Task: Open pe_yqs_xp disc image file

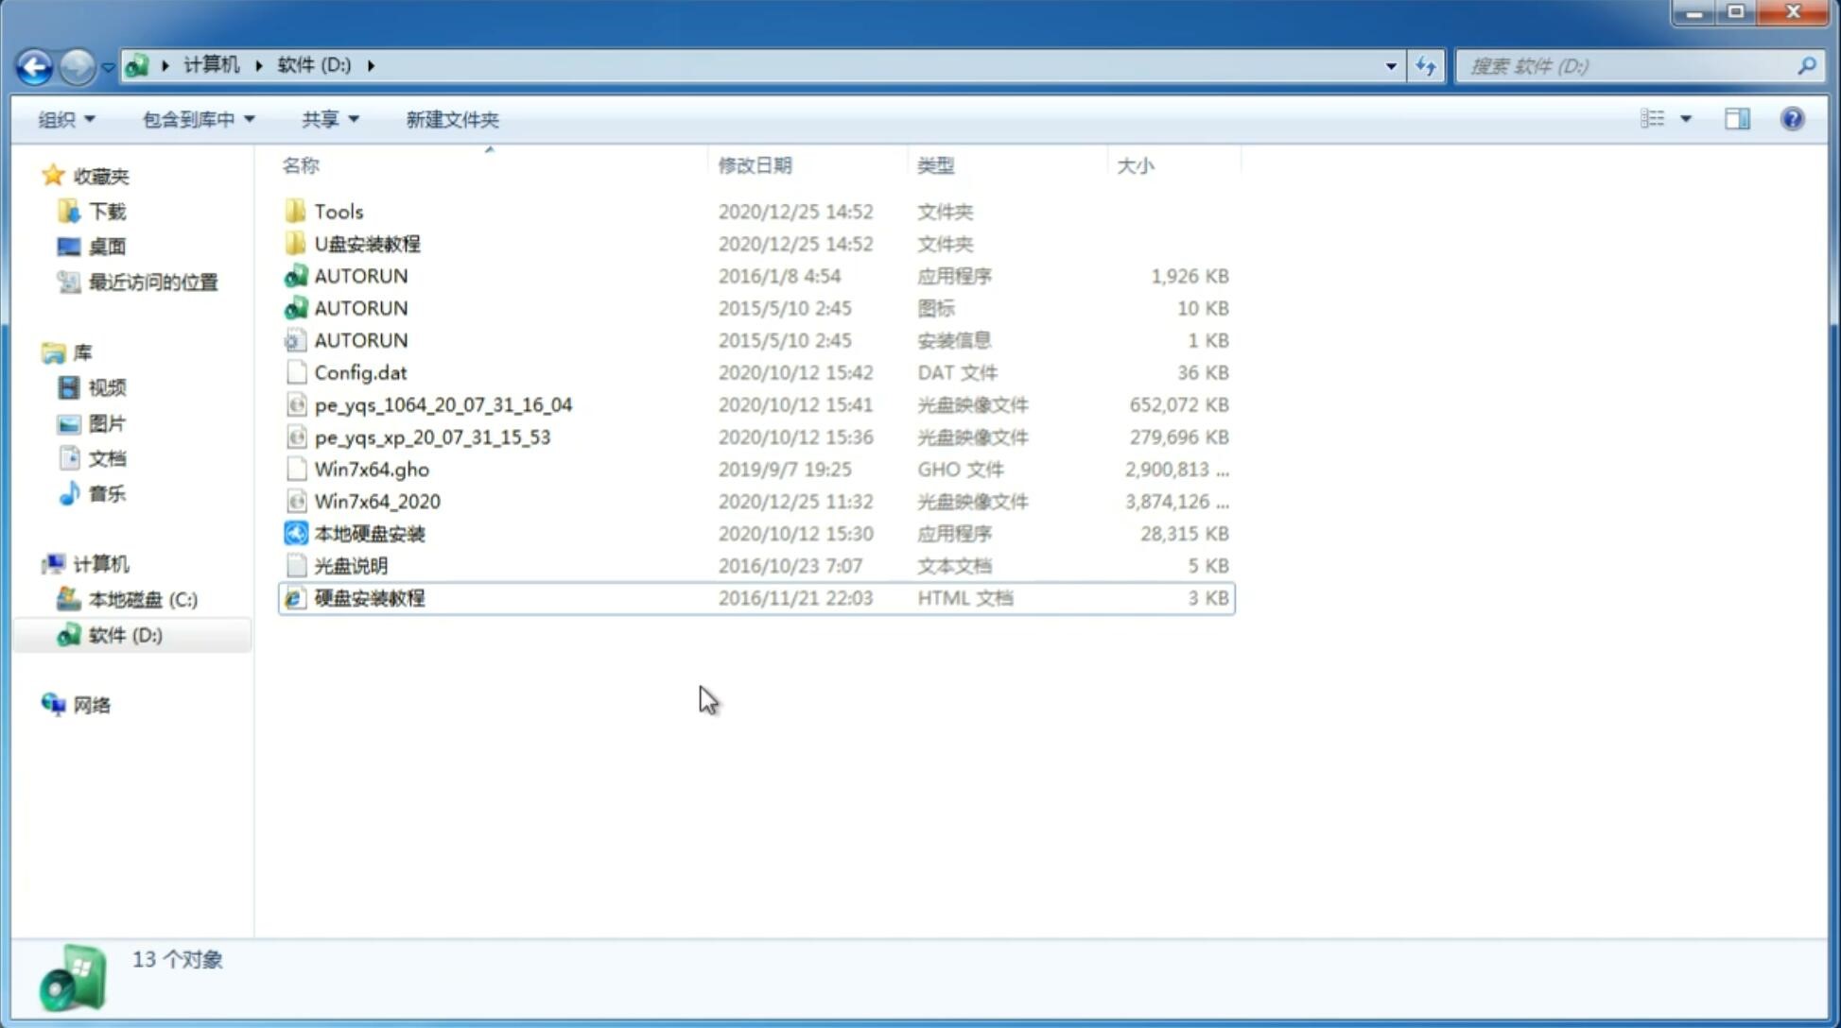Action: pyautogui.click(x=432, y=436)
